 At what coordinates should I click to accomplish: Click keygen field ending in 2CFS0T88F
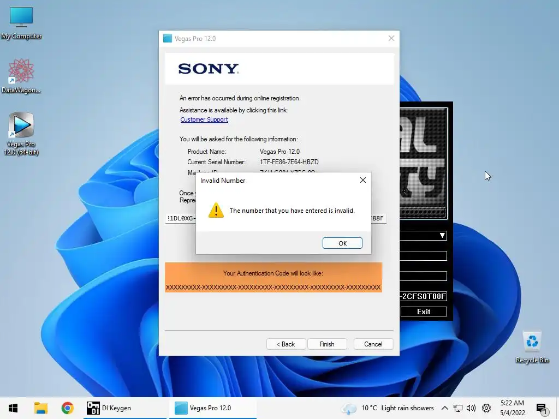click(x=423, y=296)
